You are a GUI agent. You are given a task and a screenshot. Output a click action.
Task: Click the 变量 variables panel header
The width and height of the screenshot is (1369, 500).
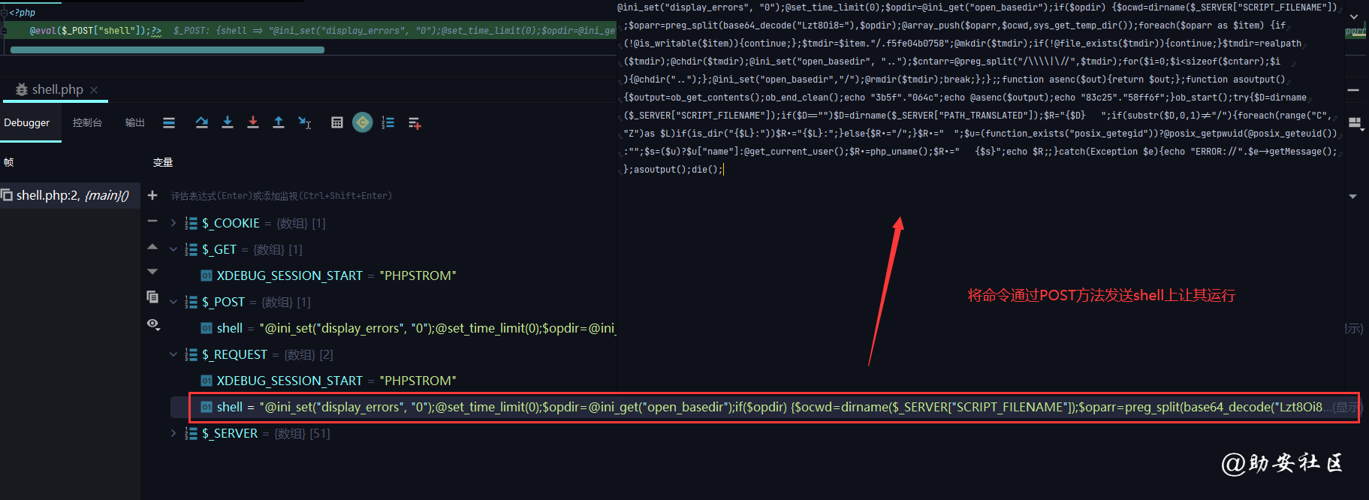click(x=163, y=162)
